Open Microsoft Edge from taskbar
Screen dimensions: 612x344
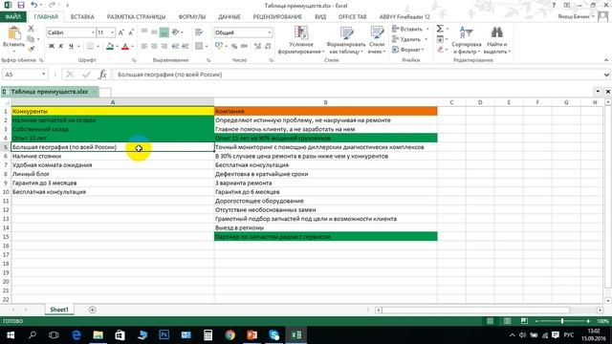pos(76,335)
